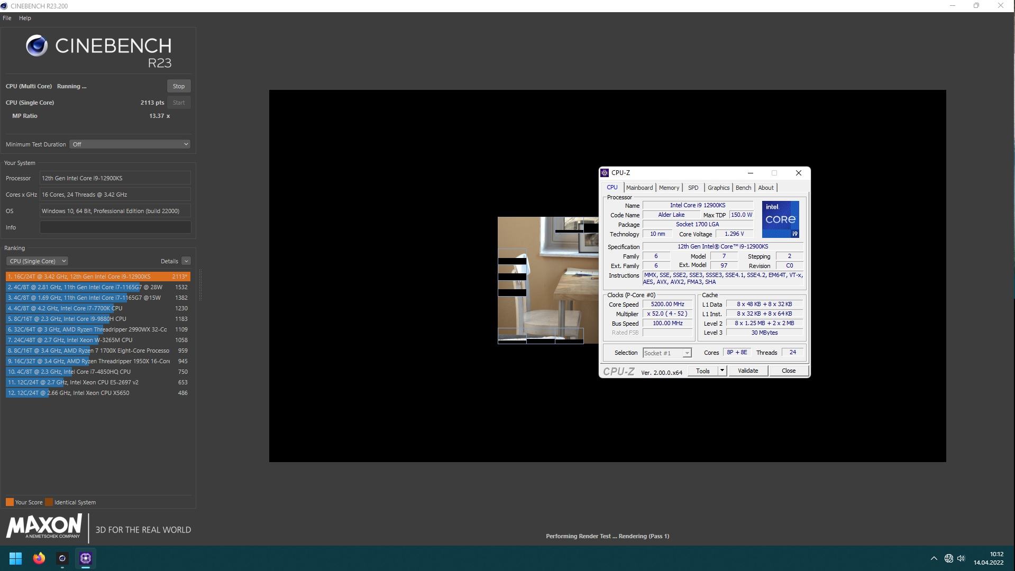This screenshot has height=571, width=1015.
Task: Click the Core Voltage 1.296 V value
Action: pos(734,234)
